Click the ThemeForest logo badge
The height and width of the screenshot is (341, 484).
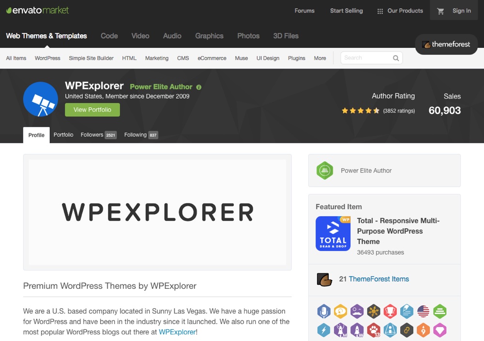pyautogui.click(x=446, y=44)
